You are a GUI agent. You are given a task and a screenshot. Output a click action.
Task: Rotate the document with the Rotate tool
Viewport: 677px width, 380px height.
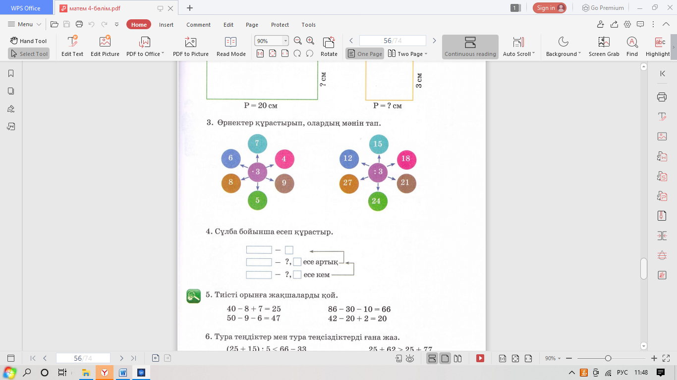[x=329, y=47]
